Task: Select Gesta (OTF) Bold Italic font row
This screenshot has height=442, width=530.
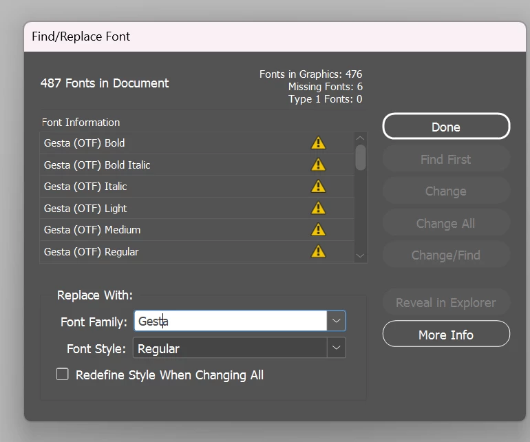Action: point(197,165)
